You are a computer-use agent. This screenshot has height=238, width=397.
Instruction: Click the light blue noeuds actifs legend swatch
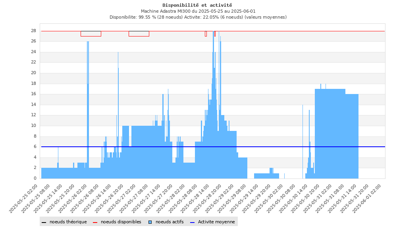pyautogui.click(x=150, y=222)
